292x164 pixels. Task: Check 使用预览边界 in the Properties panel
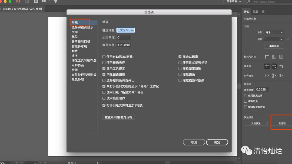pos(245,95)
